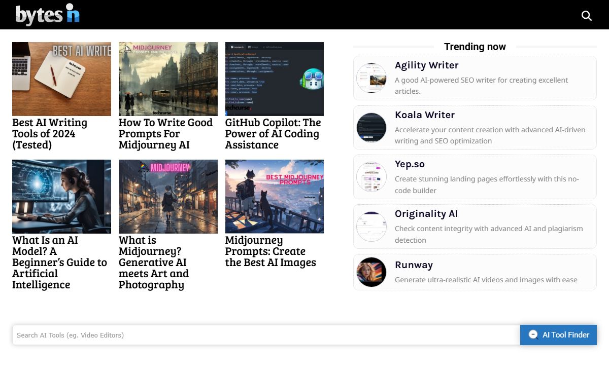Open Best Midjourney Prompts cat thumbnail
609x375 pixels.
coord(275,197)
